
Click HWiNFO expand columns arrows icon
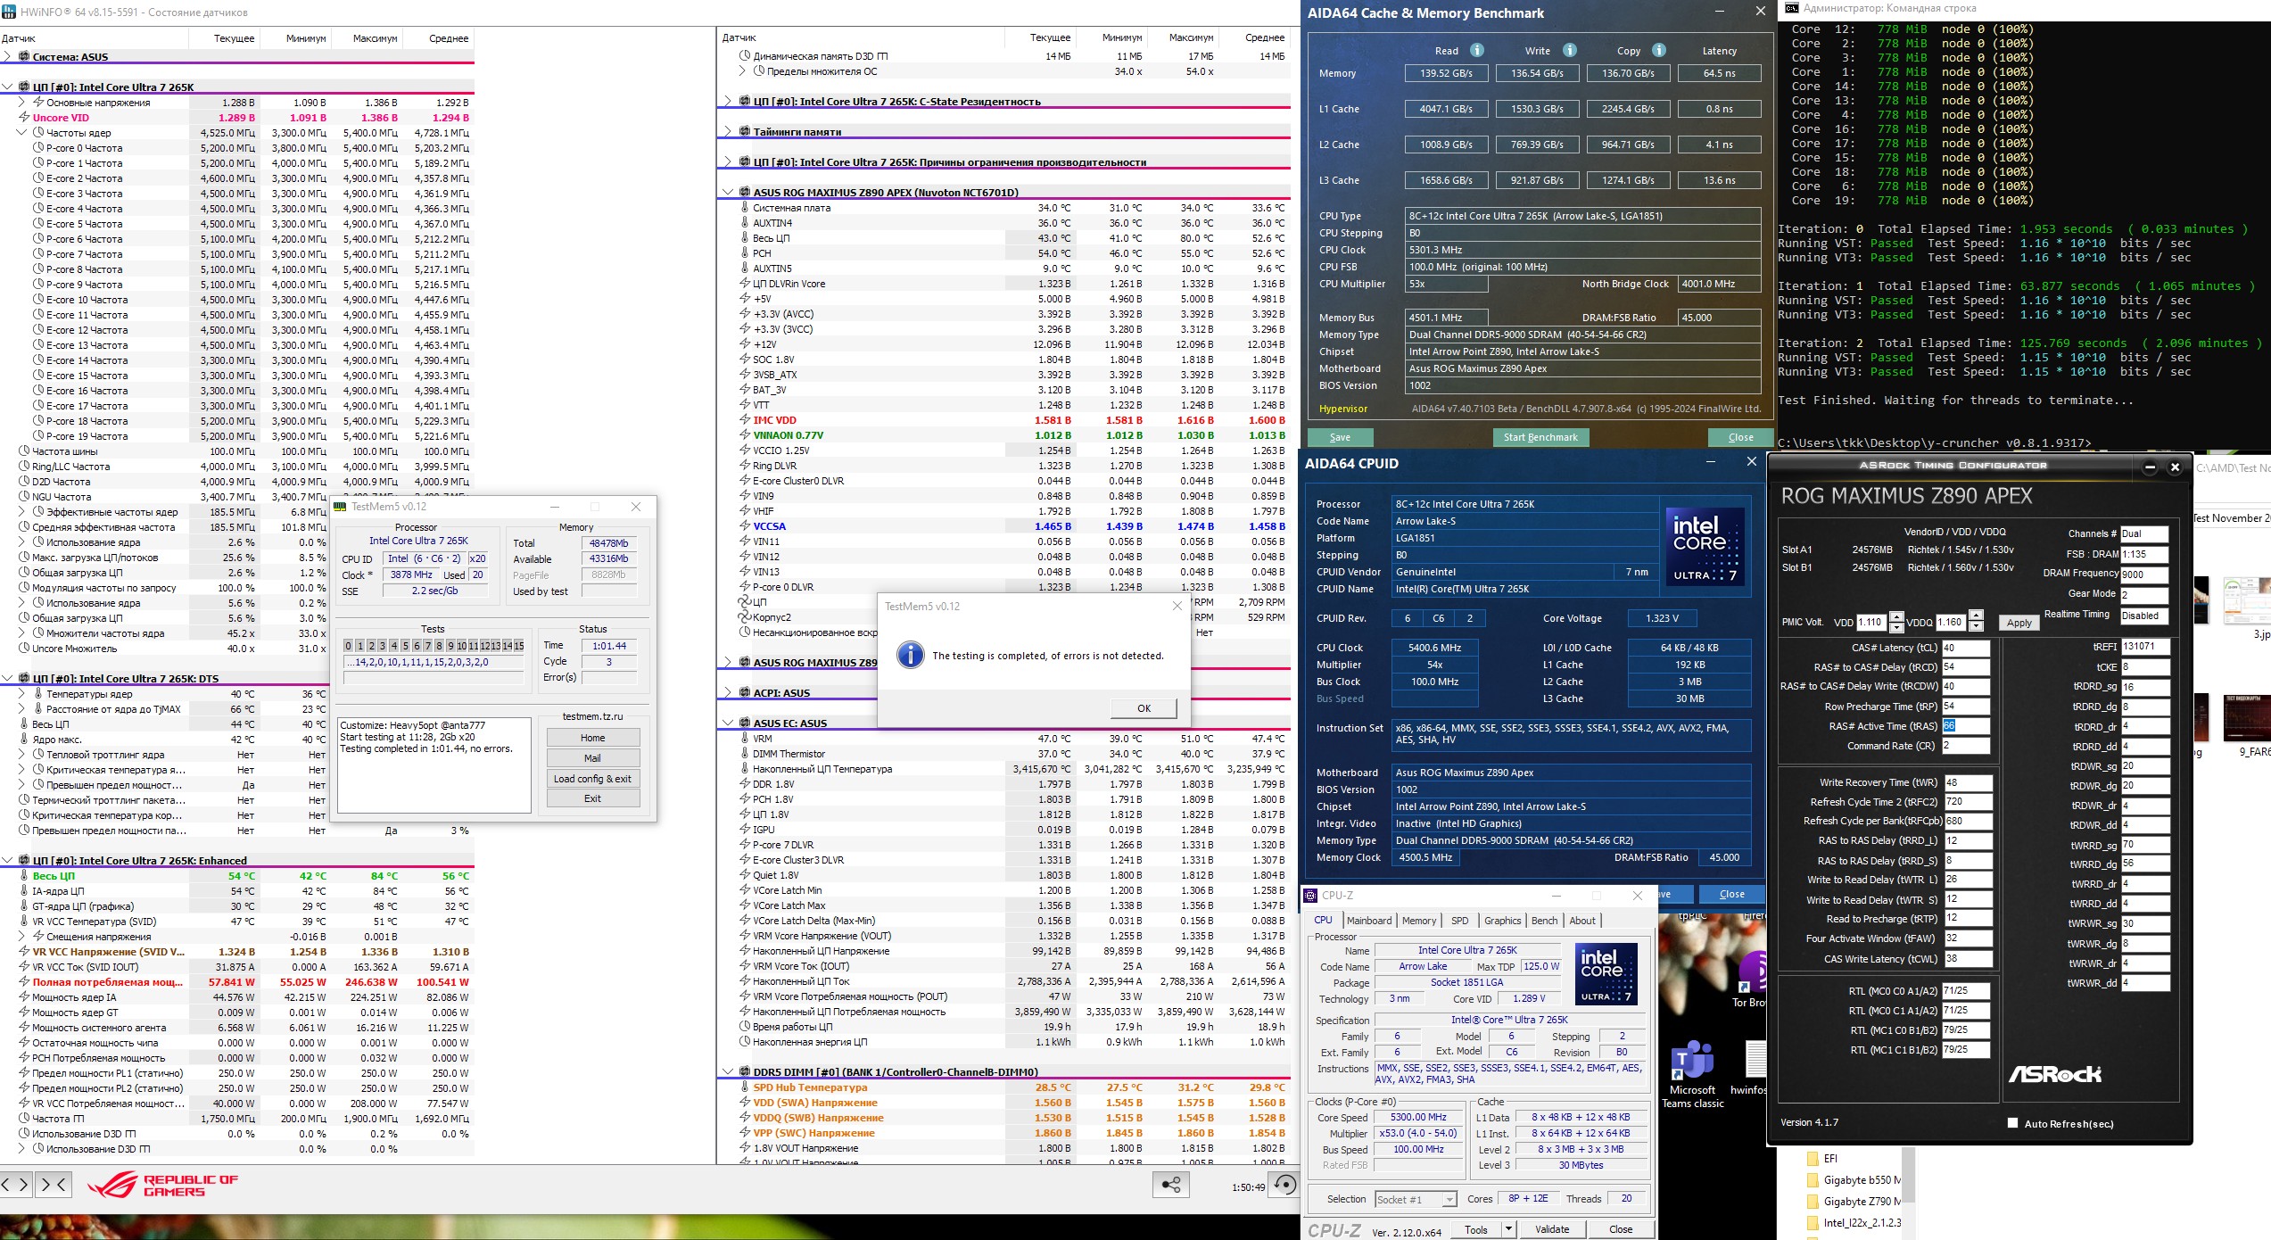16,1185
